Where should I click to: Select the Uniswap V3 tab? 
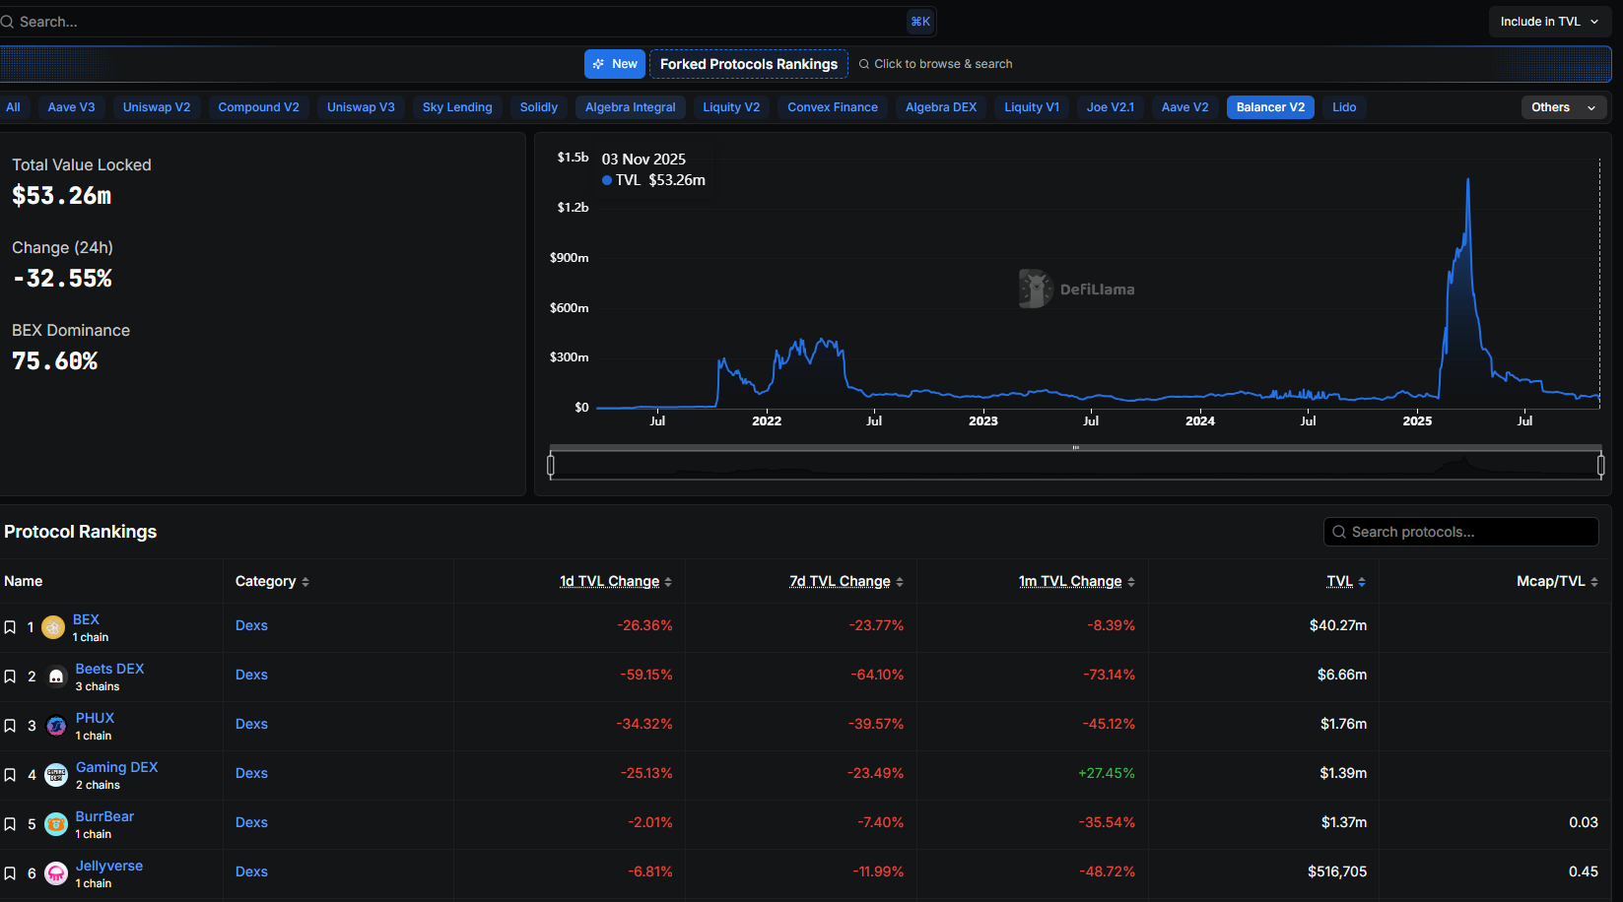point(361,107)
